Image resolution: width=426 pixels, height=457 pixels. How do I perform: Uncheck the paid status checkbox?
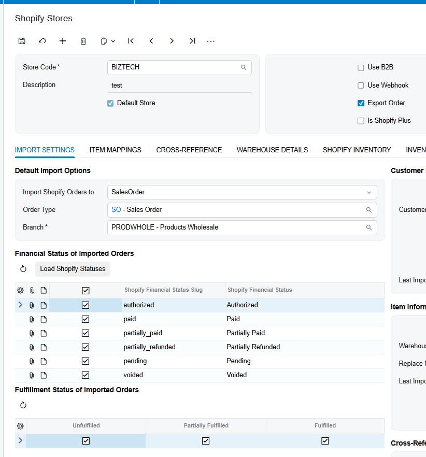point(86,319)
